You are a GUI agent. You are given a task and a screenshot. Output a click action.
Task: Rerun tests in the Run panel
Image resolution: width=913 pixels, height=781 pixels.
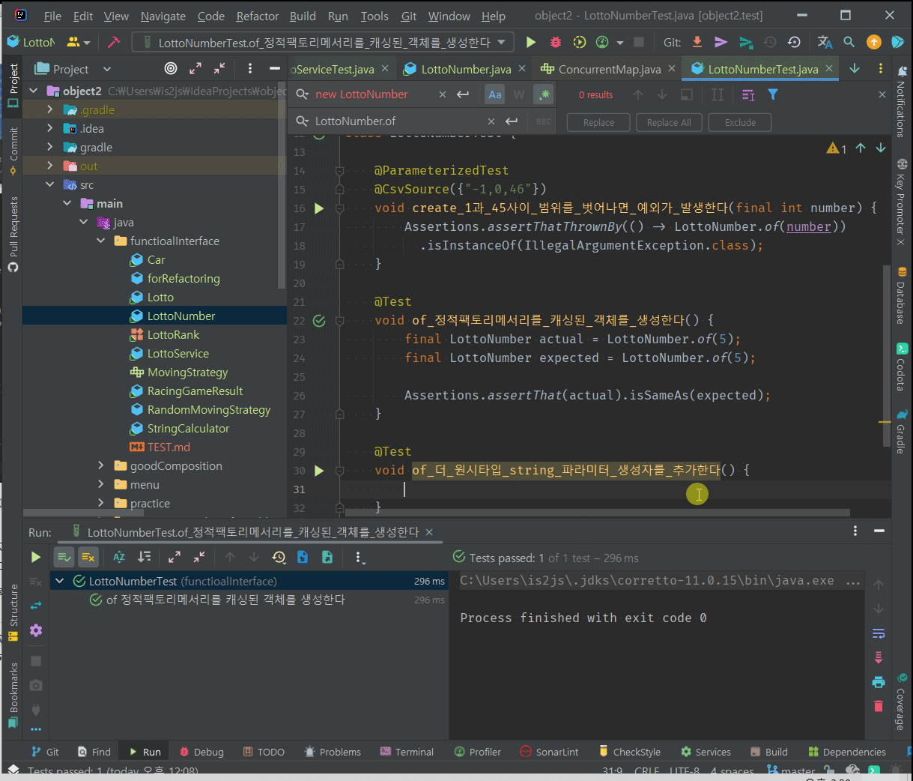pyautogui.click(x=35, y=557)
